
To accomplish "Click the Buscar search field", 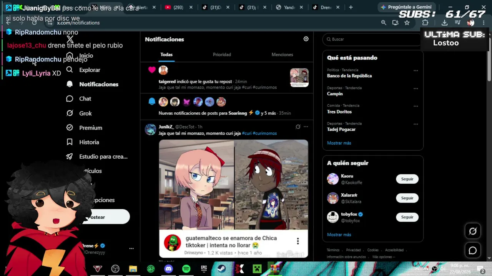I will point(372,39).
